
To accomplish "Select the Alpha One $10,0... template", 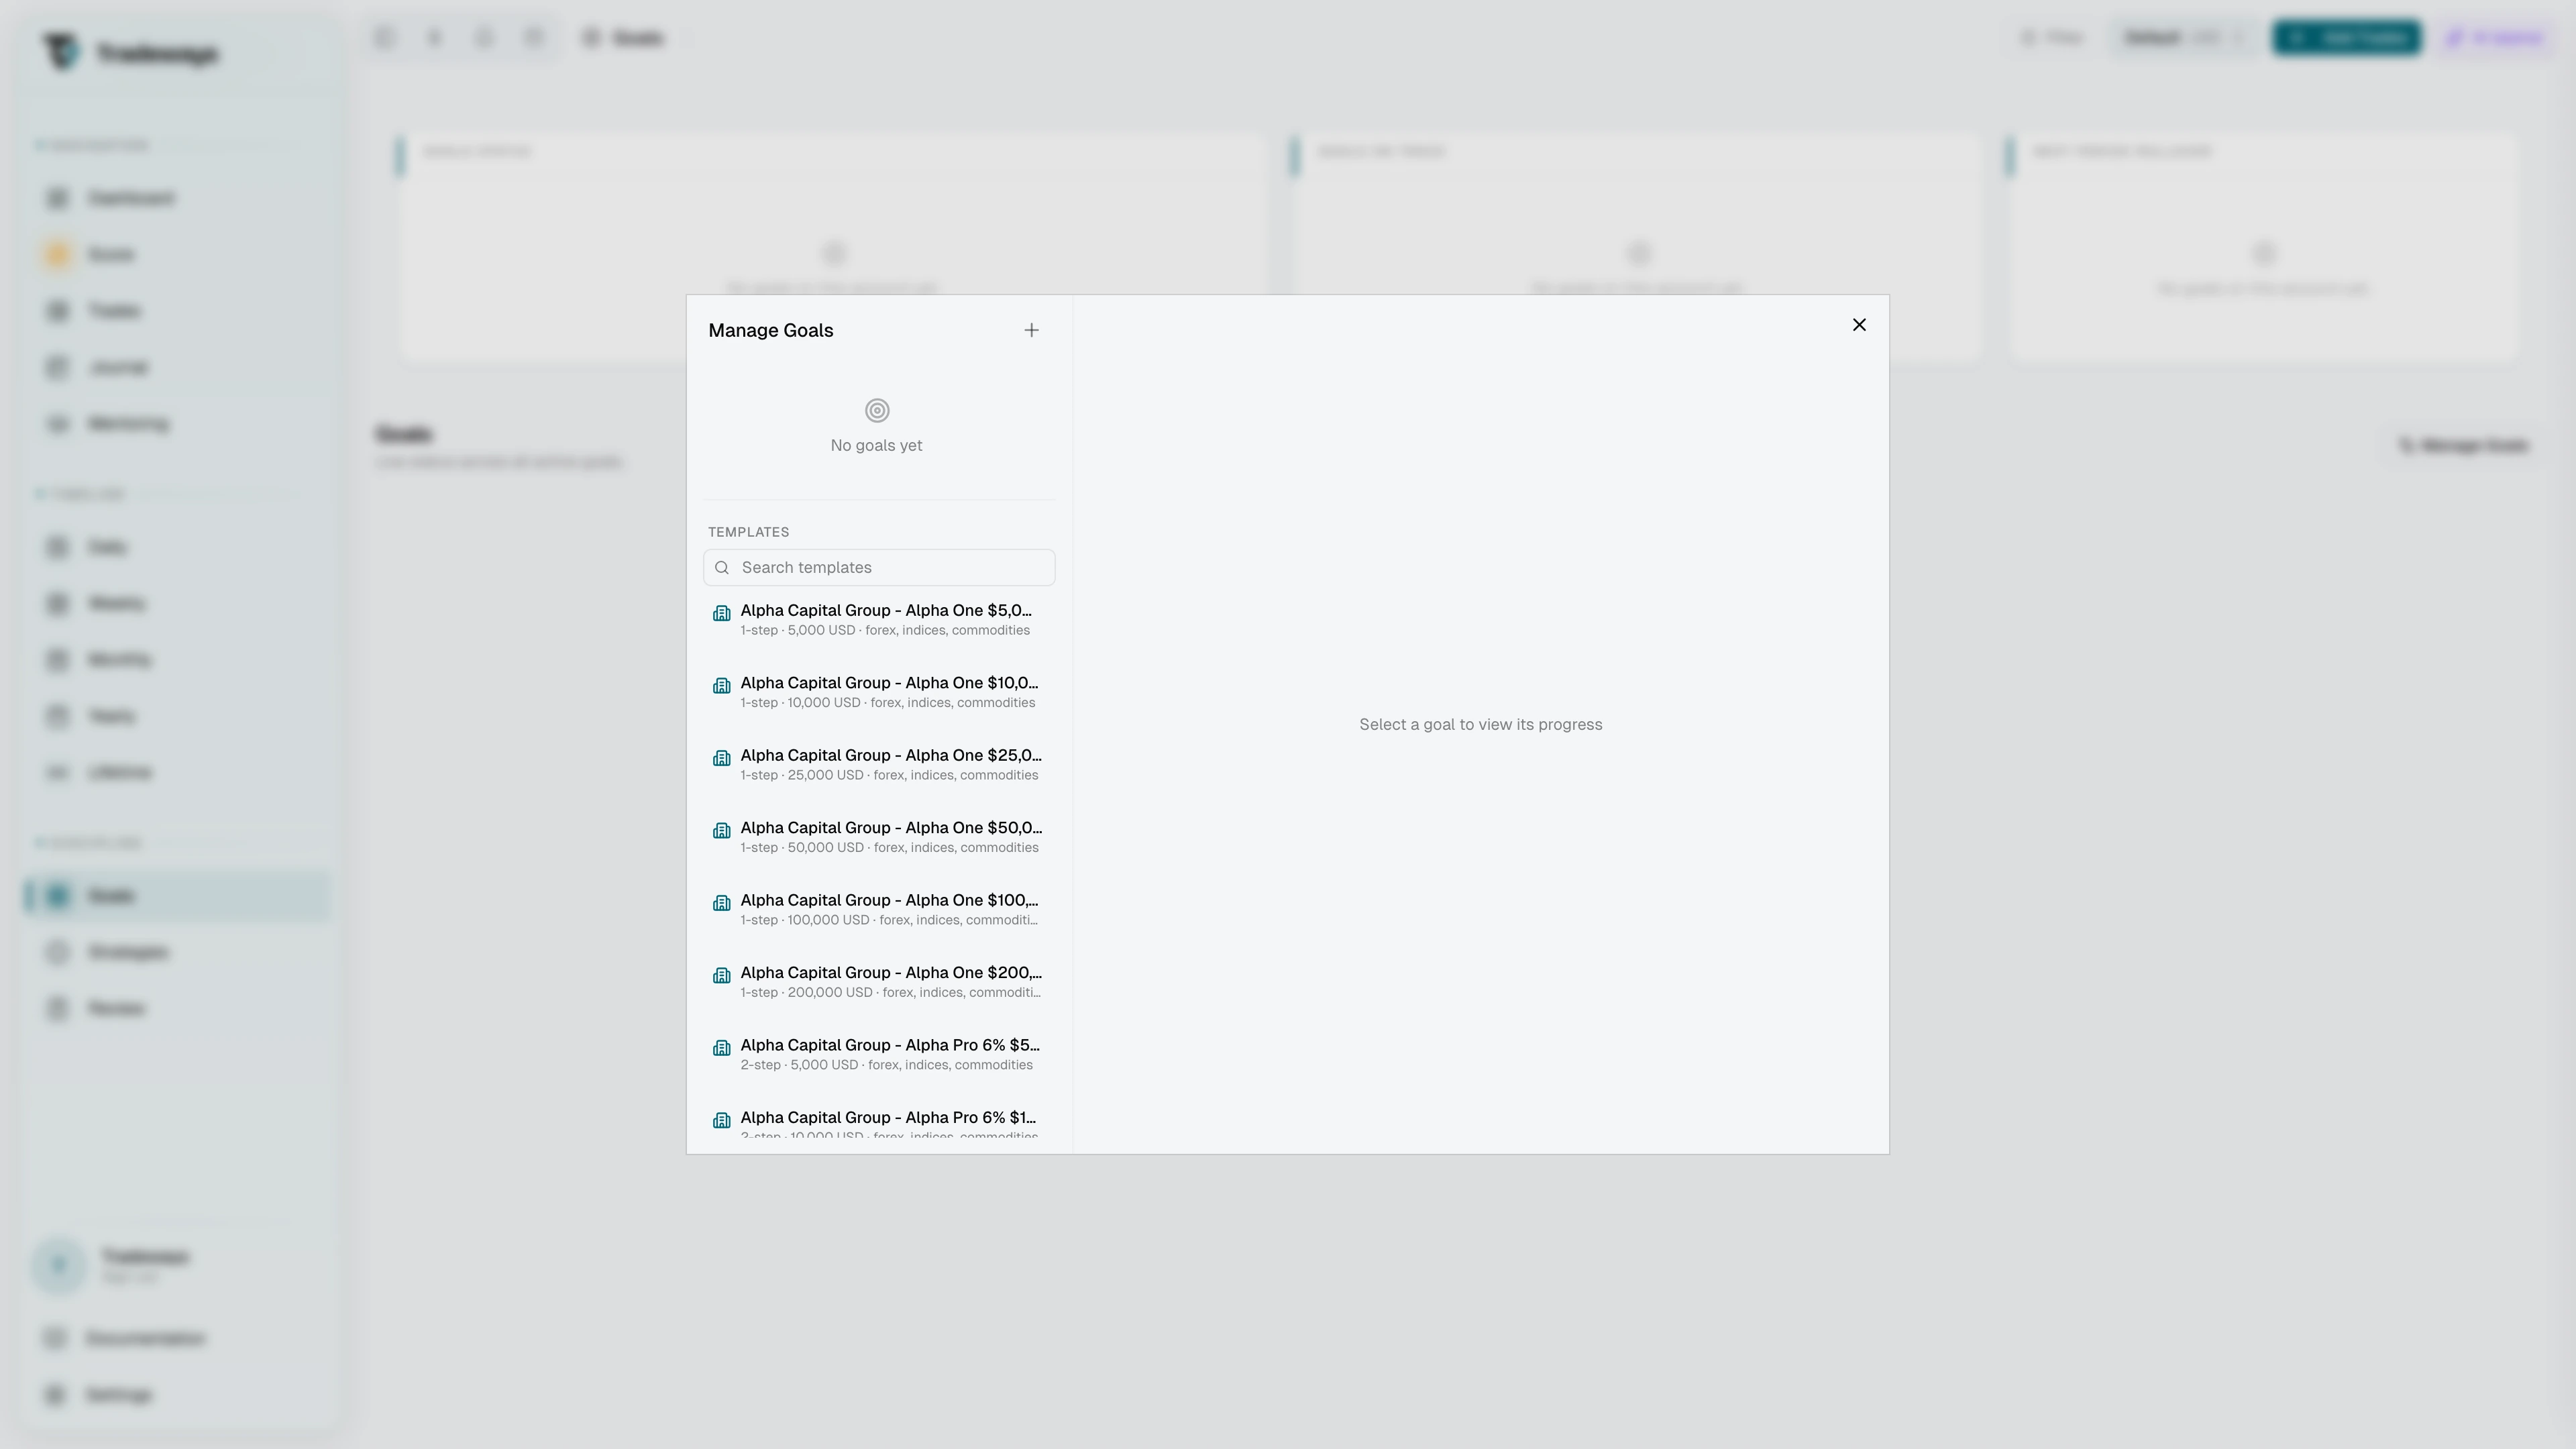I will point(879,692).
